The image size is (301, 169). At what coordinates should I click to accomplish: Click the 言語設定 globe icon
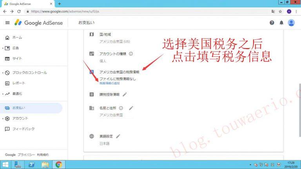[x=92, y=136]
